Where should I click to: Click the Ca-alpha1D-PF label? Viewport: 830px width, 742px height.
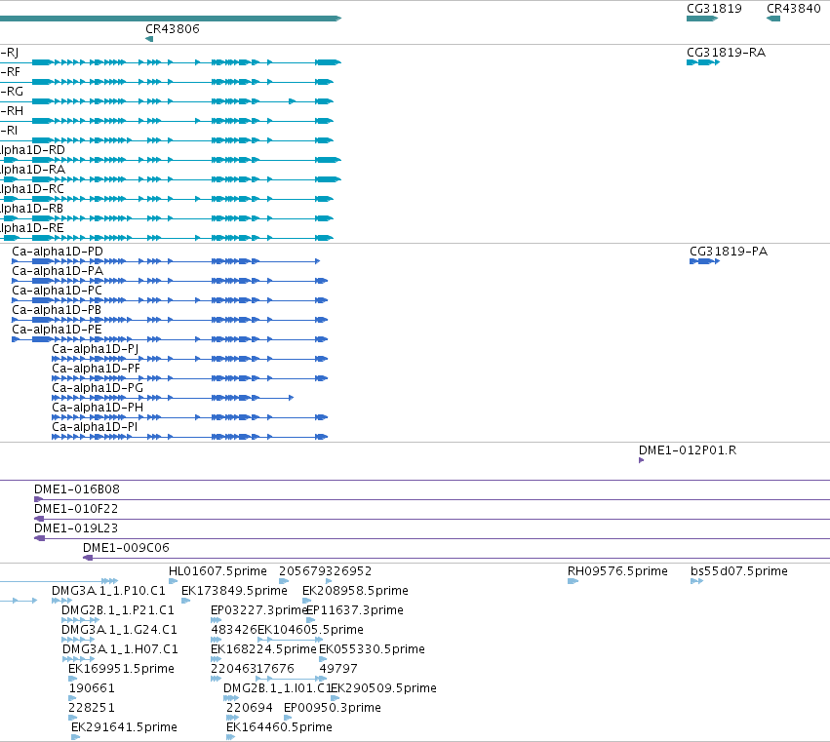point(97,369)
